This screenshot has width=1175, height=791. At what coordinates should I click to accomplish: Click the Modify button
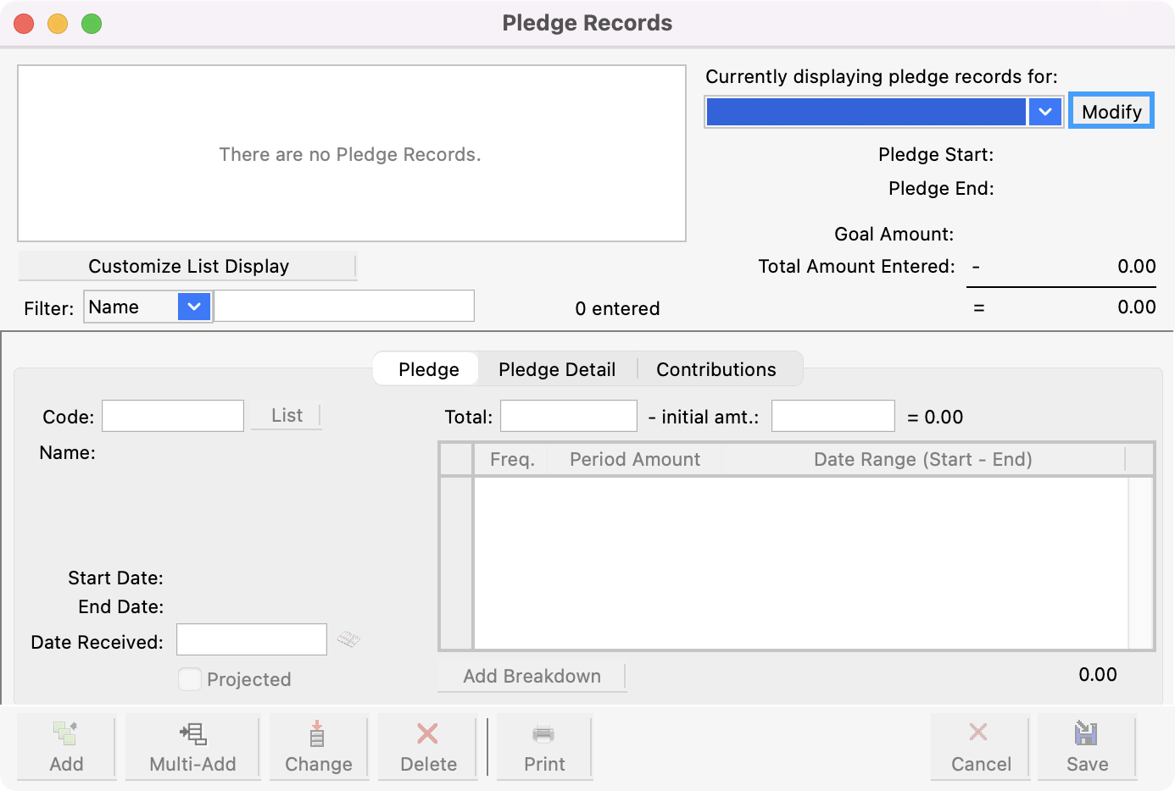coord(1111,111)
